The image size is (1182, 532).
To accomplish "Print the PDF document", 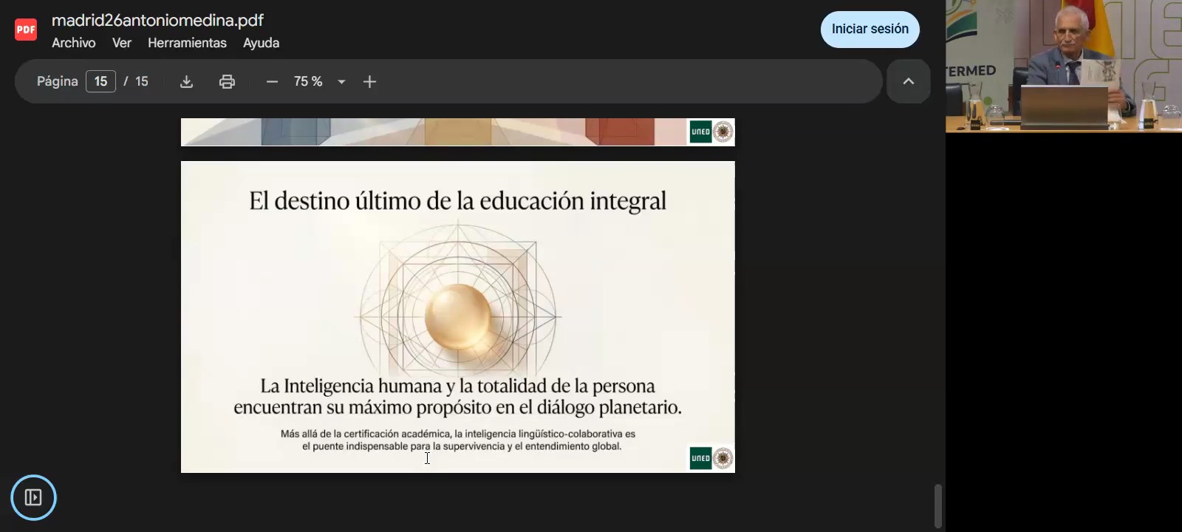I will point(227,81).
